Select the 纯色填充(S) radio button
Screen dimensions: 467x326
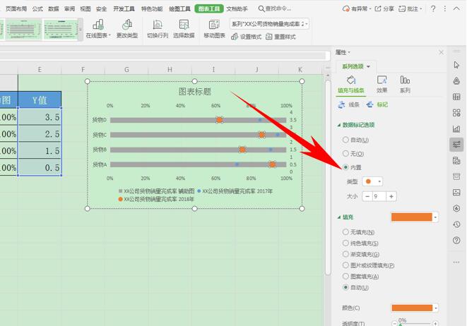click(345, 243)
